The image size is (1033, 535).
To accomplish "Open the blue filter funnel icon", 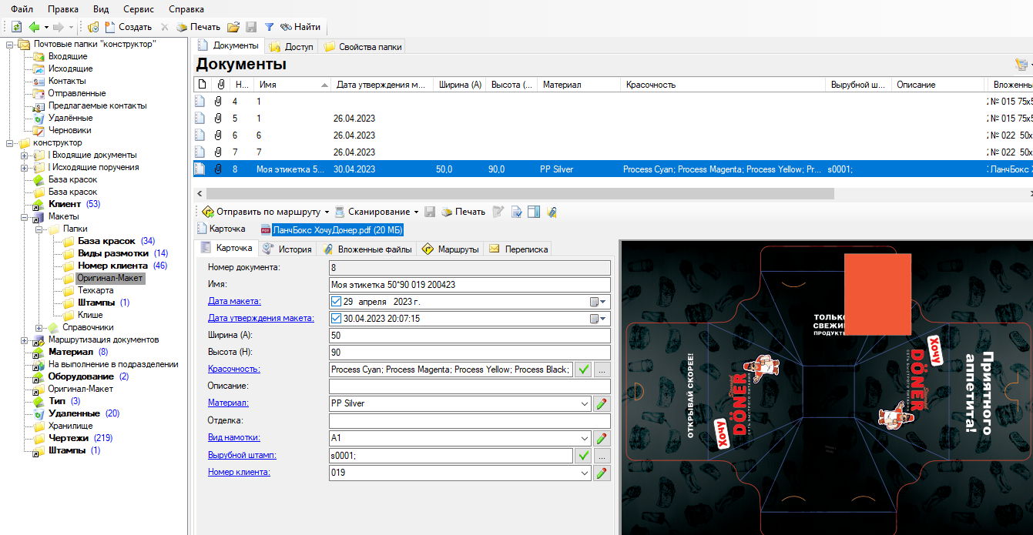I will point(270,27).
